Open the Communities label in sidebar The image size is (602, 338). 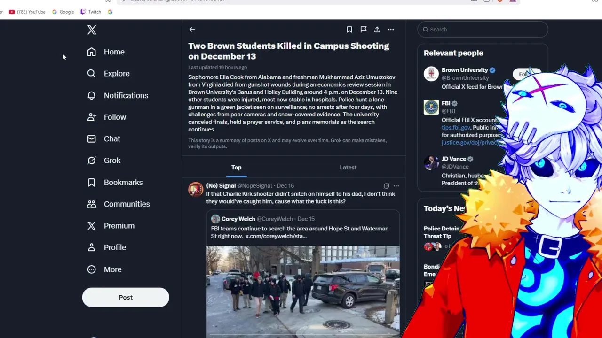click(x=127, y=204)
